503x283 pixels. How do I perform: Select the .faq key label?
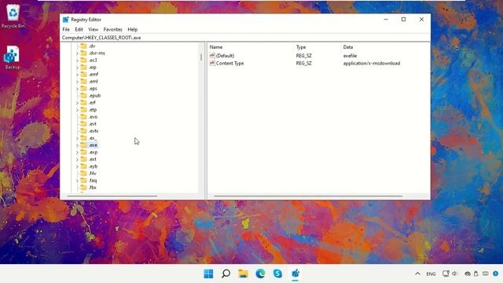click(93, 180)
